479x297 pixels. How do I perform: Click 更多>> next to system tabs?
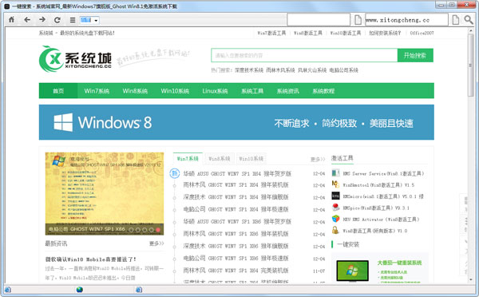tap(318, 159)
